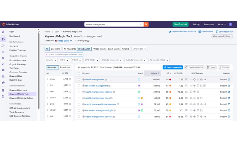Change the United States database dropdown
This screenshot has height=142, width=237.
[x=63, y=41]
